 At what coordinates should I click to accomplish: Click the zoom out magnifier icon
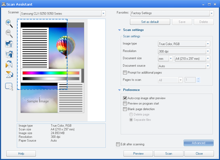pyautogui.click(x=9, y=34)
